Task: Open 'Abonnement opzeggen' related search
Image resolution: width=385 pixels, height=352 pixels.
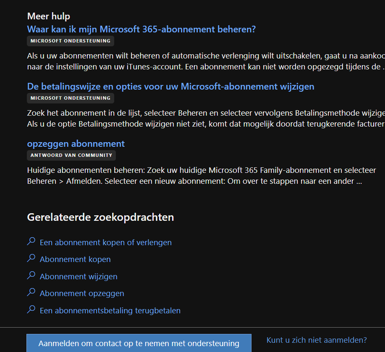Action: click(82, 294)
